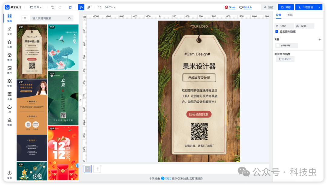Expand the arrow next to 下载作品
Viewport: 327px width, 185px height.
tap(319, 7)
